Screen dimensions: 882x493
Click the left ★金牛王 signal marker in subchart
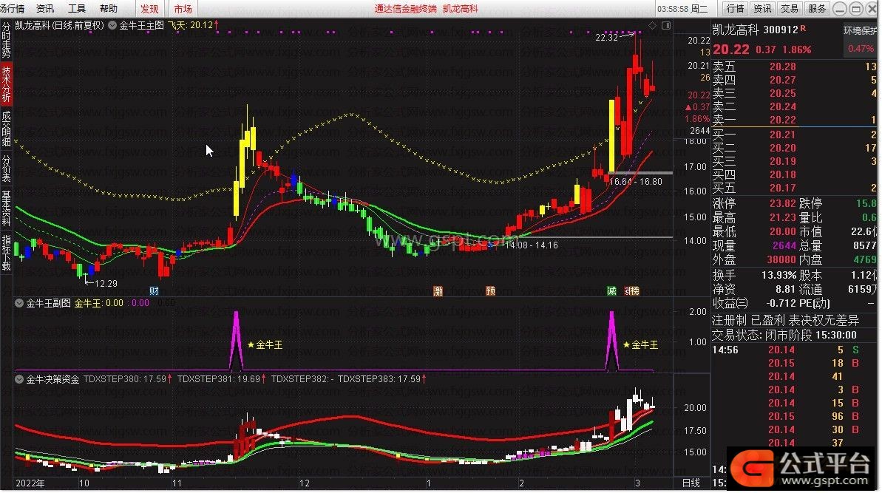(x=265, y=344)
